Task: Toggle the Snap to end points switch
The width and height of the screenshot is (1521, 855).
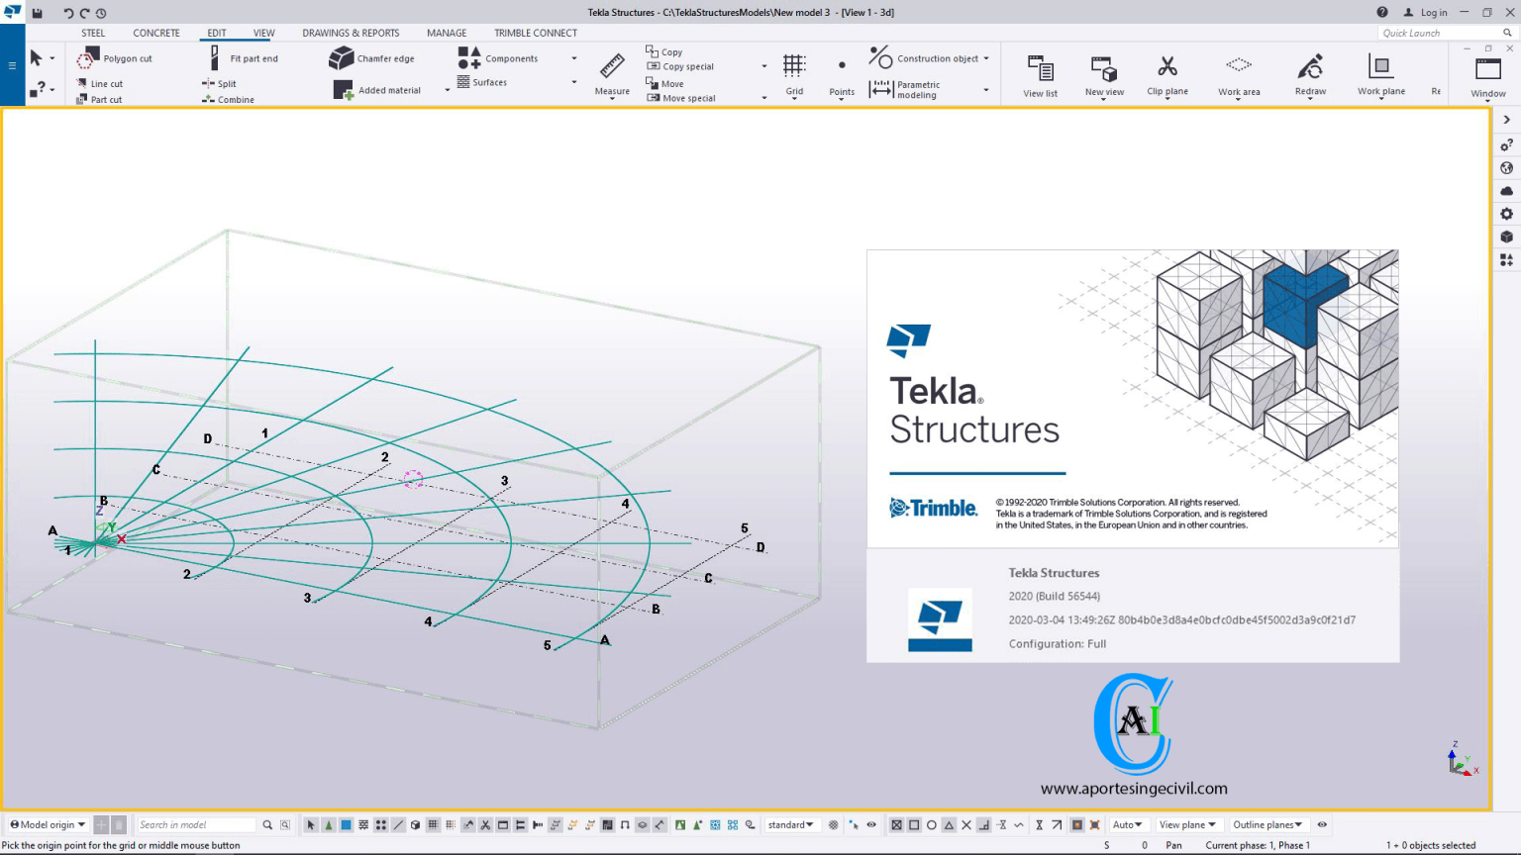Action: (914, 824)
